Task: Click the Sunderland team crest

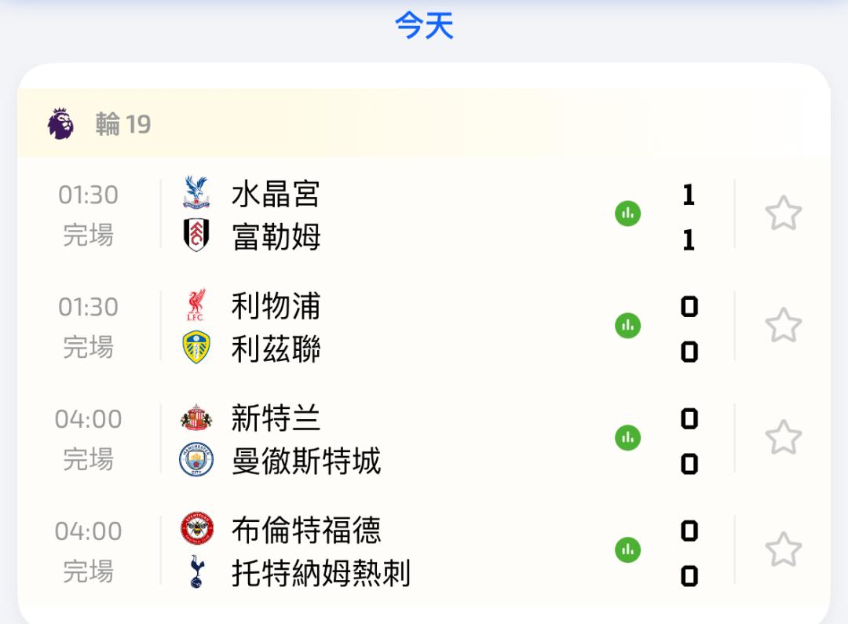Action: click(x=196, y=417)
